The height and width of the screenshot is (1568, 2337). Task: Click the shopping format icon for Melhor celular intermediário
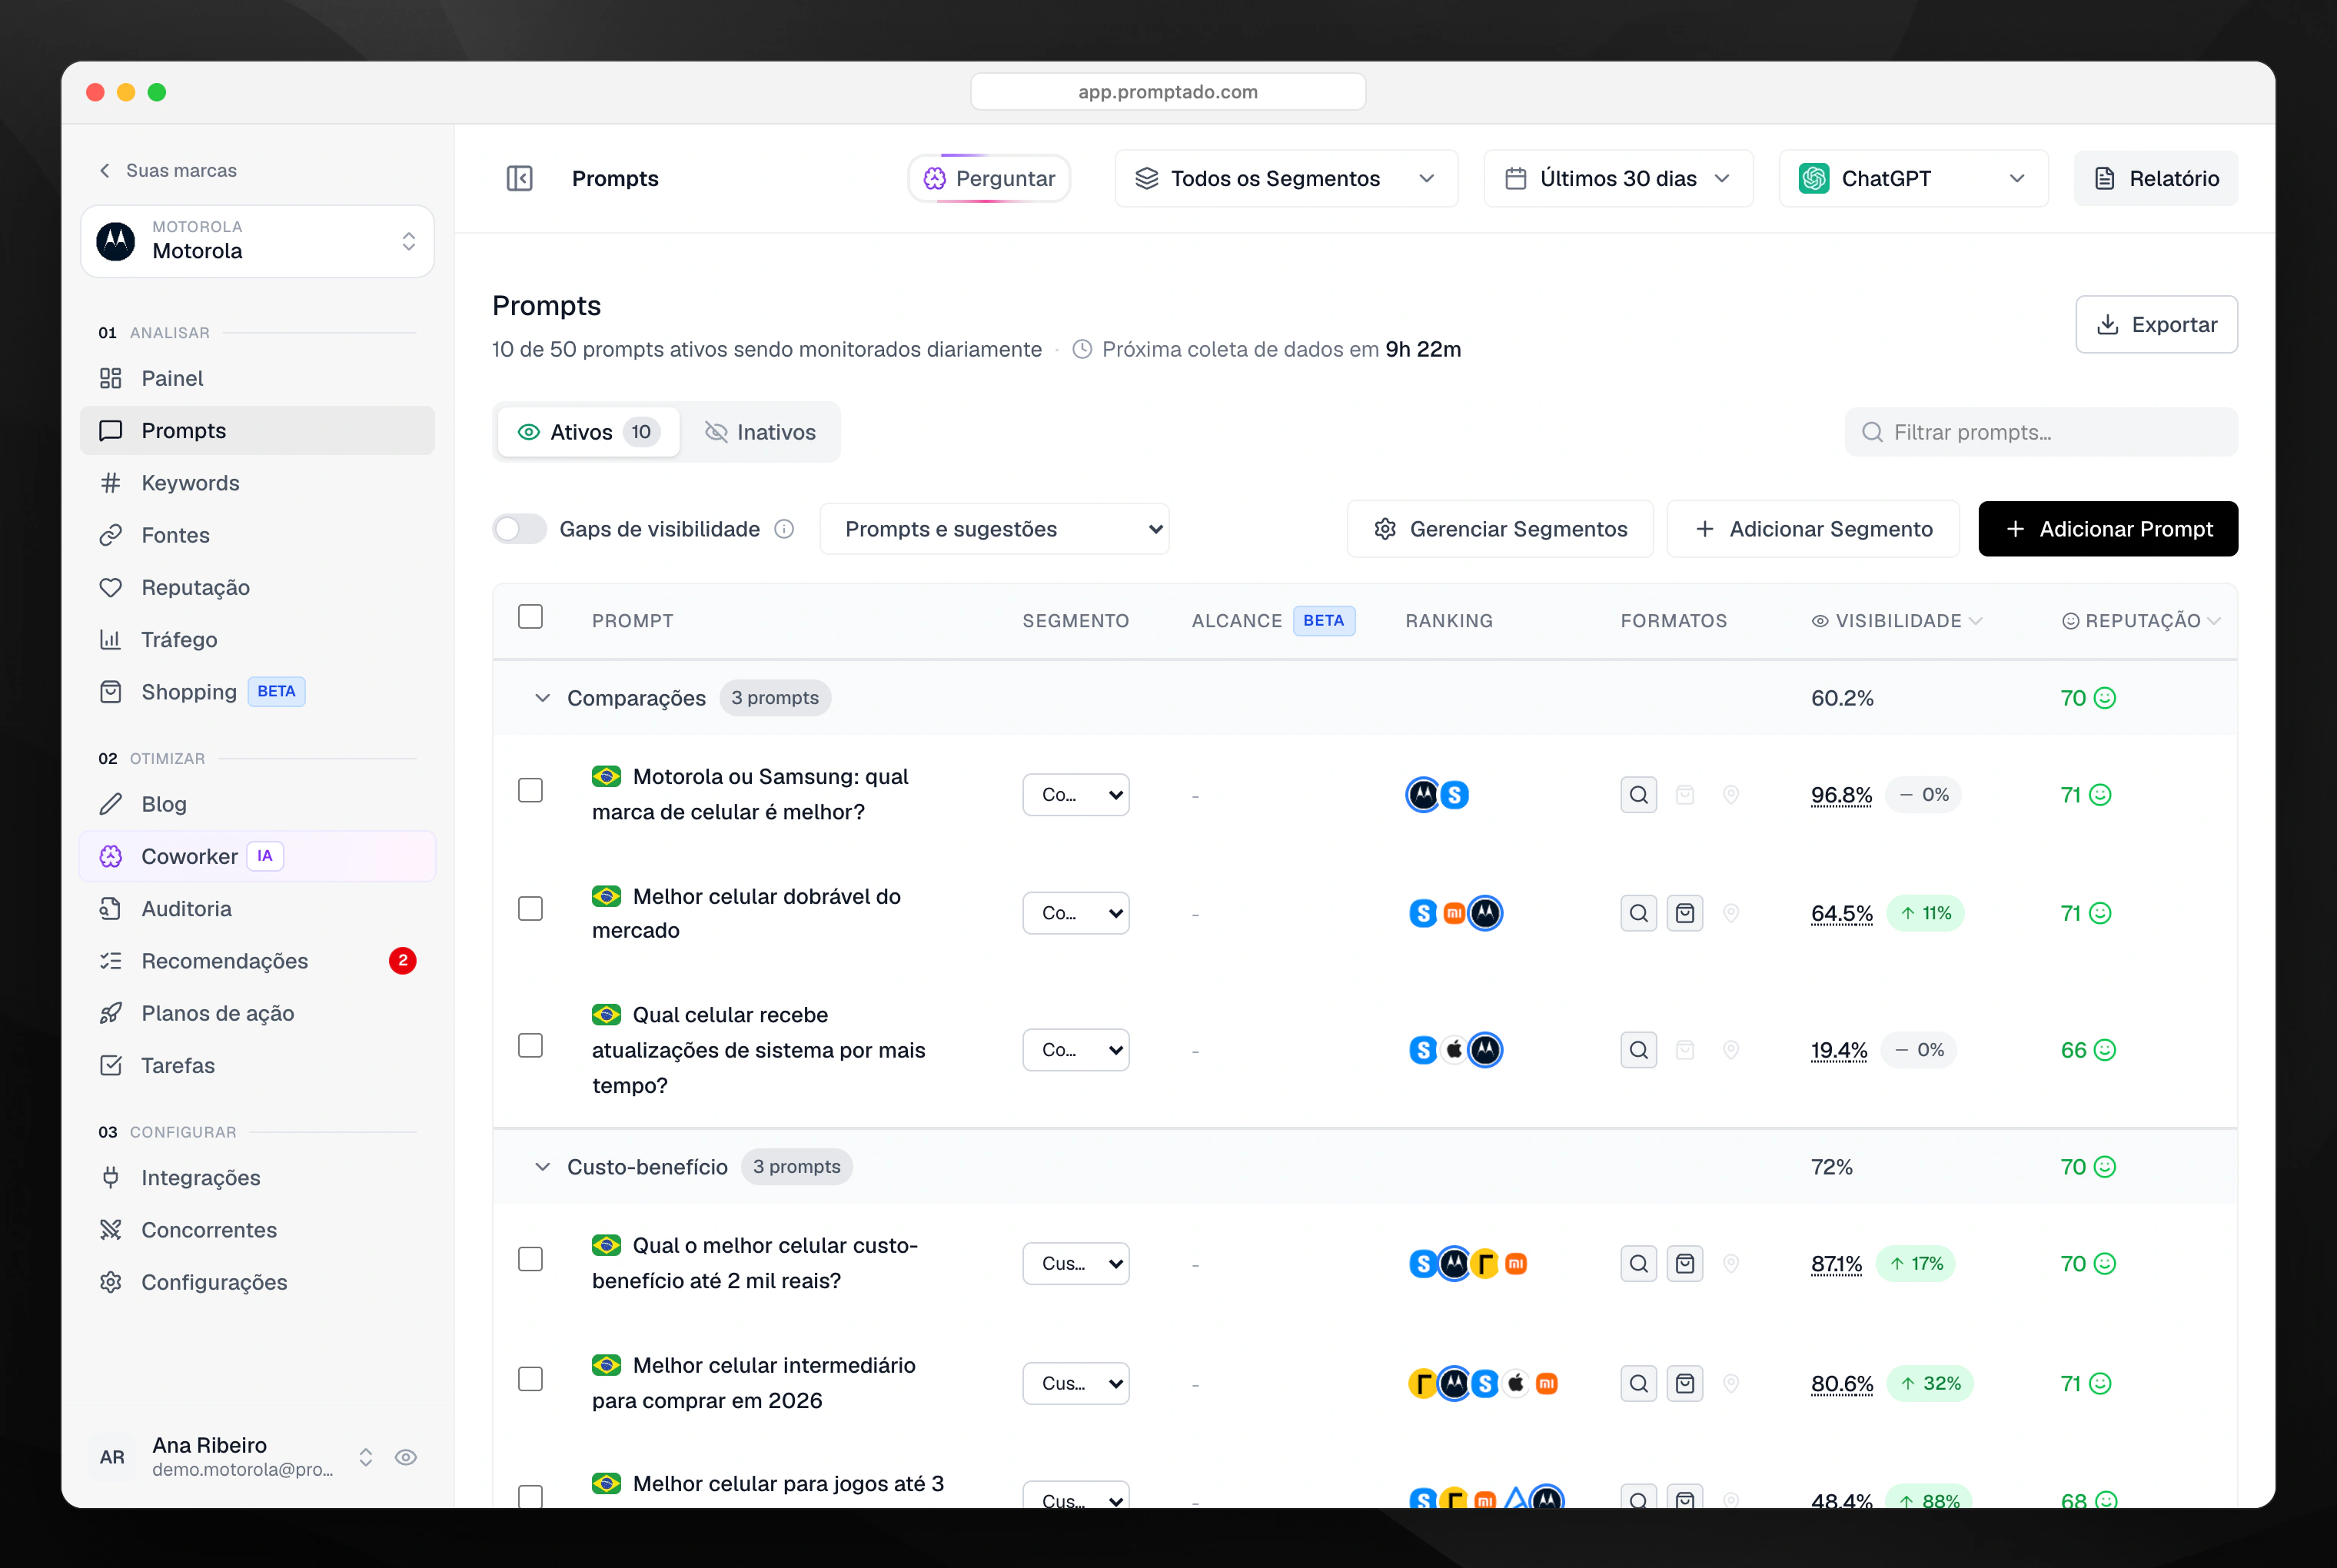(1685, 1384)
